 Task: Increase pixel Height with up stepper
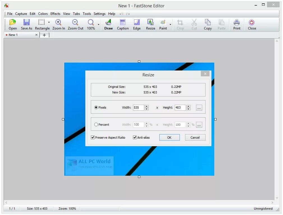188,106
